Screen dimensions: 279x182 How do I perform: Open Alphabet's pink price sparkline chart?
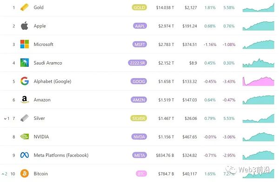point(259,81)
